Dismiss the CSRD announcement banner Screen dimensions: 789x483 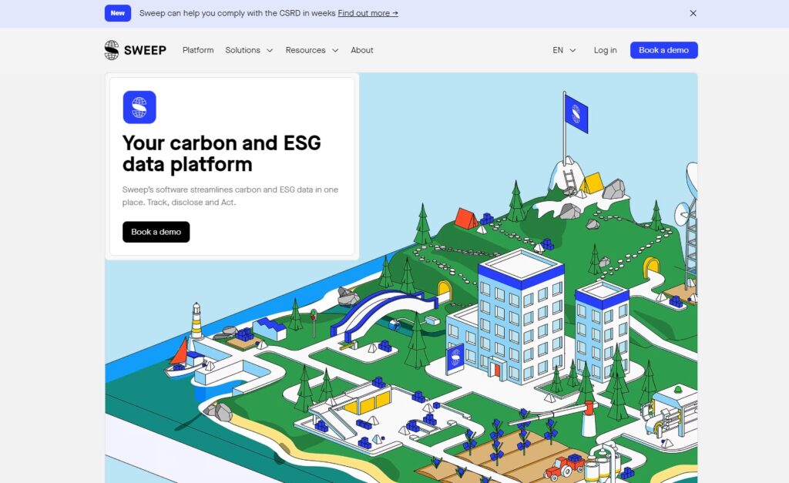693,13
